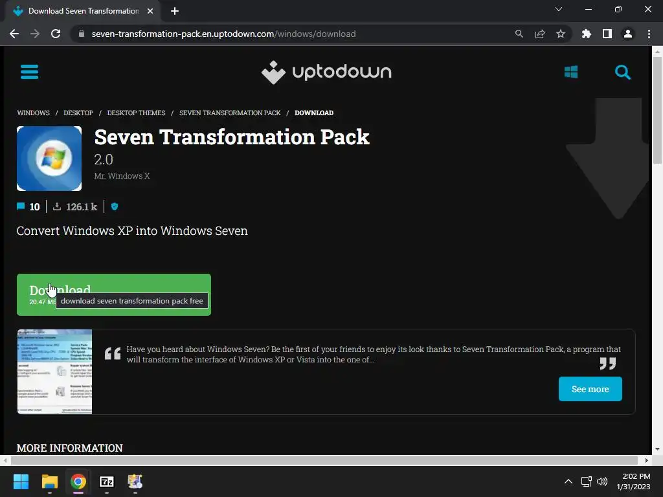The image size is (663, 497).
Task: Go to DESKTOP THEMES breadcrumb
Action: [x=136, y=113]
